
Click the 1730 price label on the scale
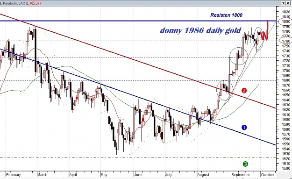tap(286, 56)
